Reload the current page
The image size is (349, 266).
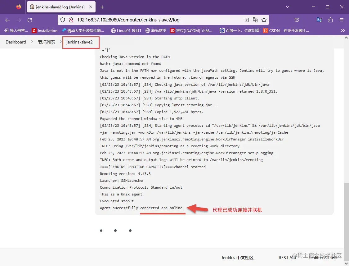coord(30,20)
